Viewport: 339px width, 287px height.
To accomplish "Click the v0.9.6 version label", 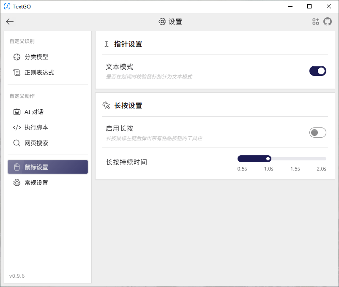I will tap(17, 276).
